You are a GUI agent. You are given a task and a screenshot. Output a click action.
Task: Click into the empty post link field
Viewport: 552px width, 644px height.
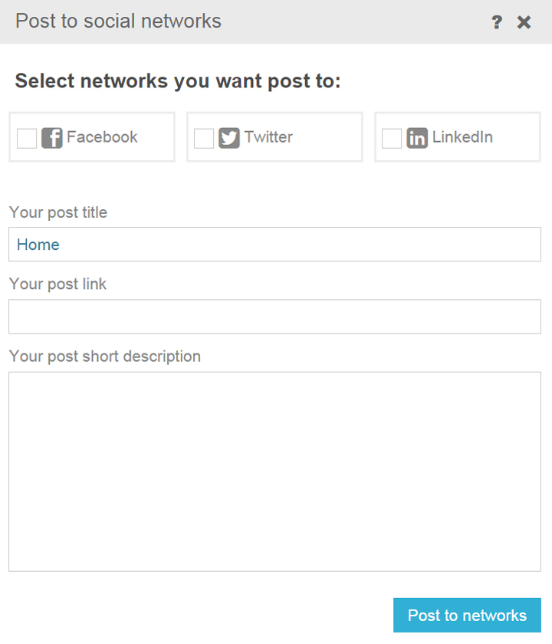tap(274, 317)
